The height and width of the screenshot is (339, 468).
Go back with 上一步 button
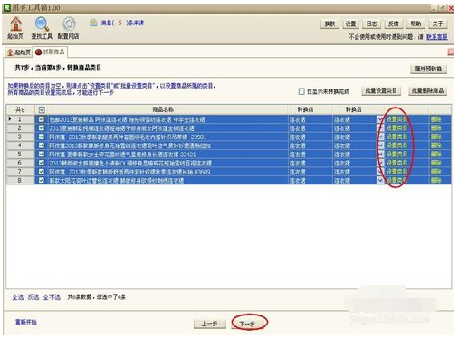point(209,324)
